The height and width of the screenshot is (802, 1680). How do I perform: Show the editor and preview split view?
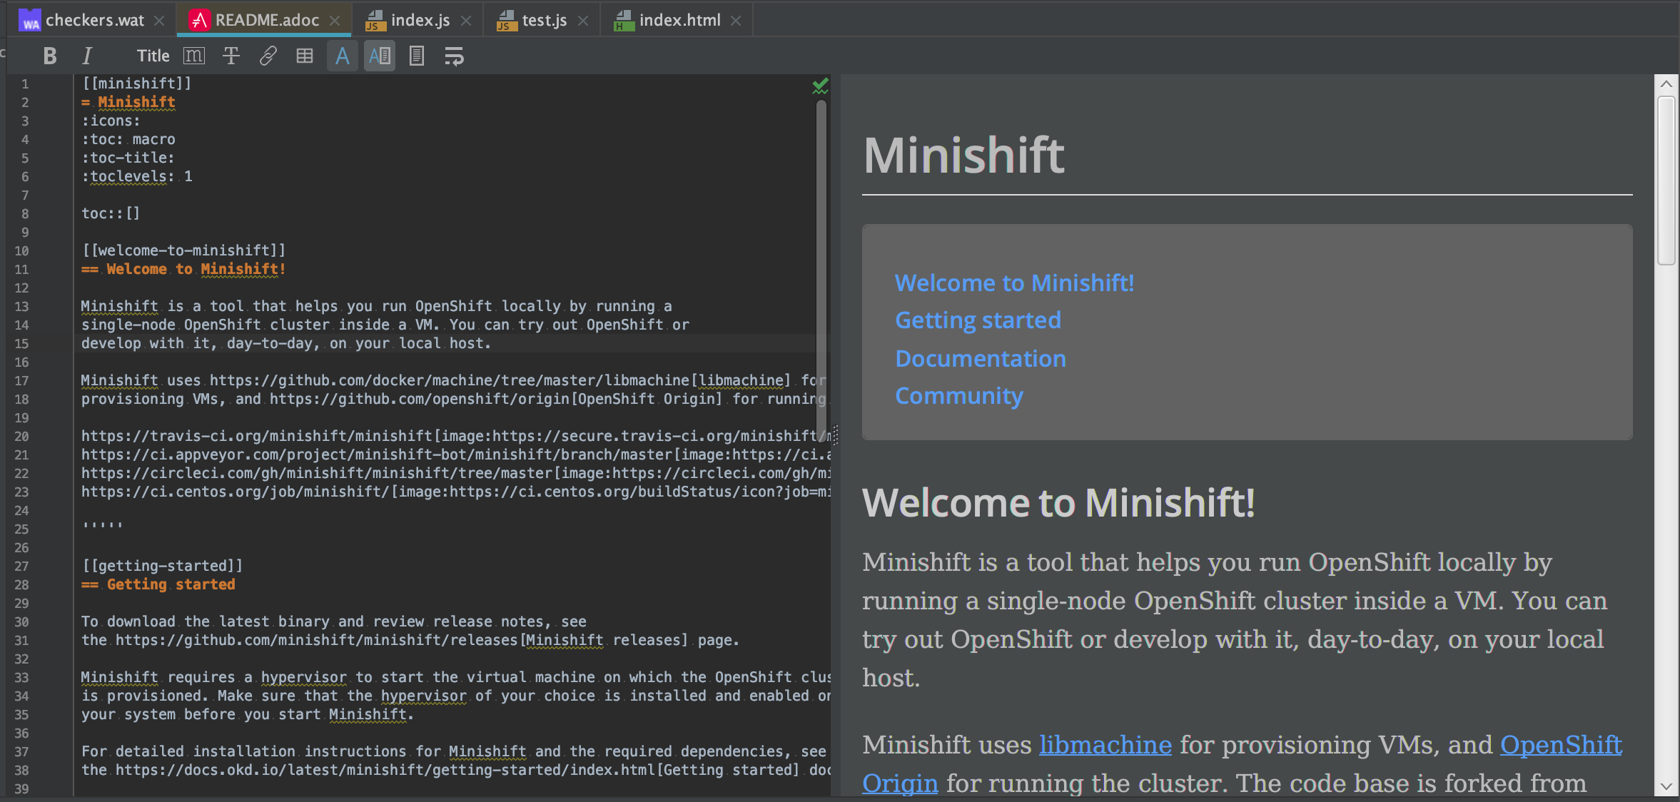click(380, 56)
